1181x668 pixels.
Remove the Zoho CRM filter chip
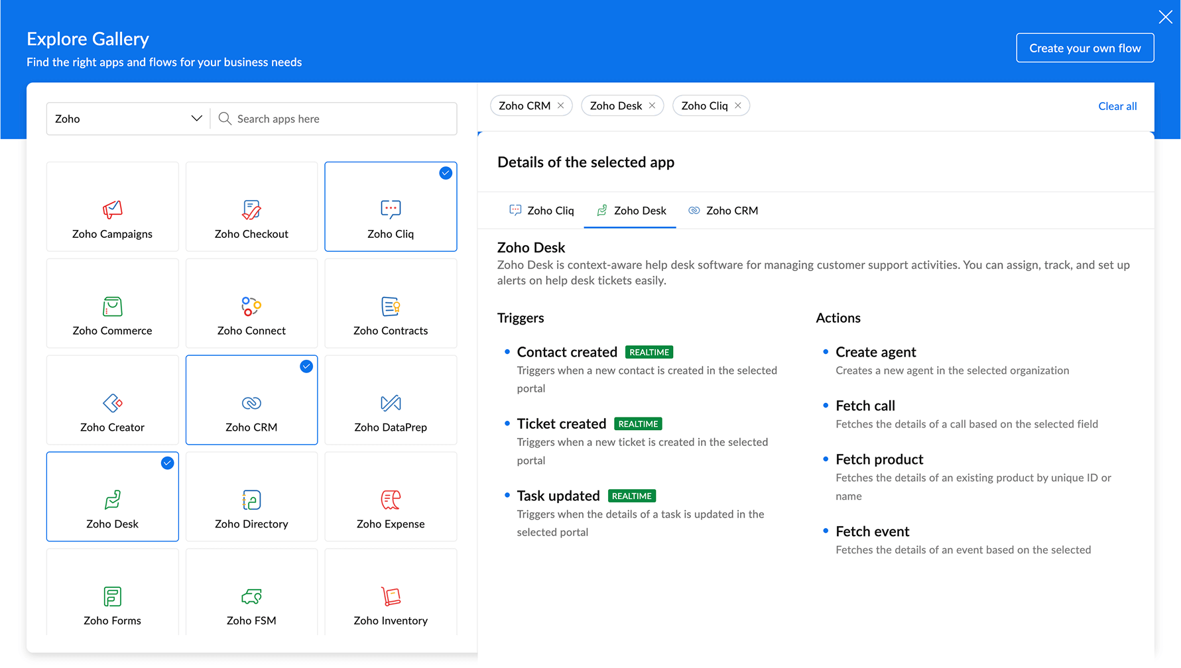point(561,106)
